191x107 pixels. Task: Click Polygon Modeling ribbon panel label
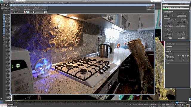(5, 9)
